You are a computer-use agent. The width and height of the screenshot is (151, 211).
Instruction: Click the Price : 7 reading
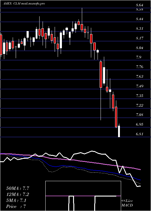point(16,206)
